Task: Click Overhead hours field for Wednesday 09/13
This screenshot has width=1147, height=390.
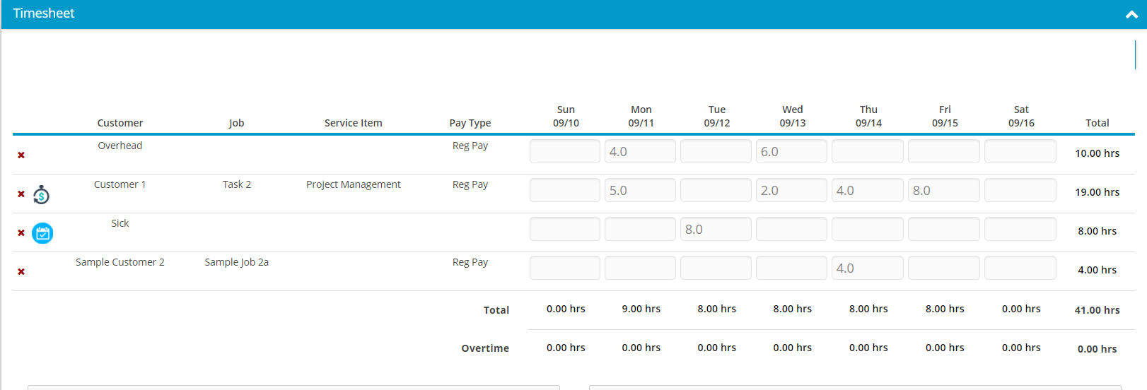Action: [791, 152]
